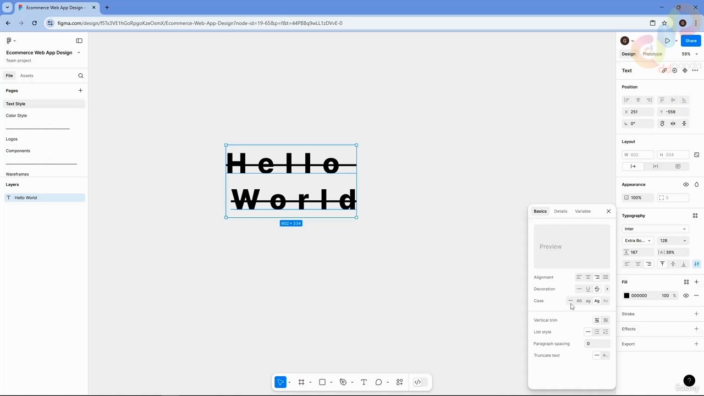Present prototype with the play icon

pos(668,41)
